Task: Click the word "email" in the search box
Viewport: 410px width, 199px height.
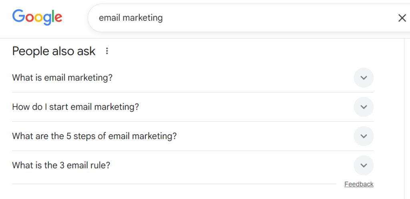Action: coord(109,18)
